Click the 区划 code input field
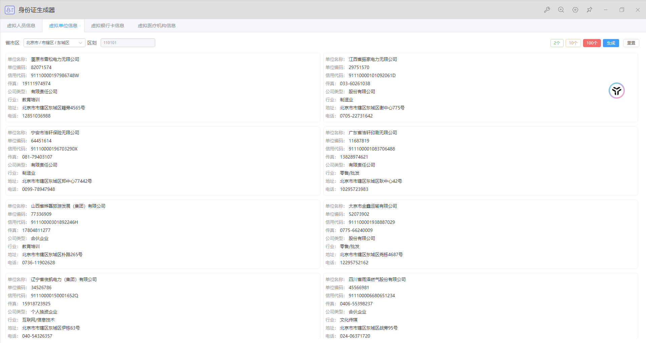This screenshot has height=343, width=646. pyautogui.click(x=128, y=43)
